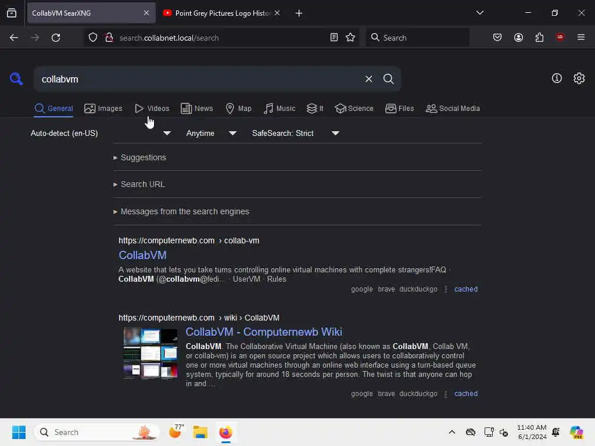
Task: Click the computernewb.com wiki CollabVM URL
Action: tap(199, 318)
